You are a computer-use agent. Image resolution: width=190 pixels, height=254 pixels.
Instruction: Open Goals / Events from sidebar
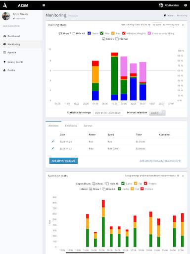15,62
